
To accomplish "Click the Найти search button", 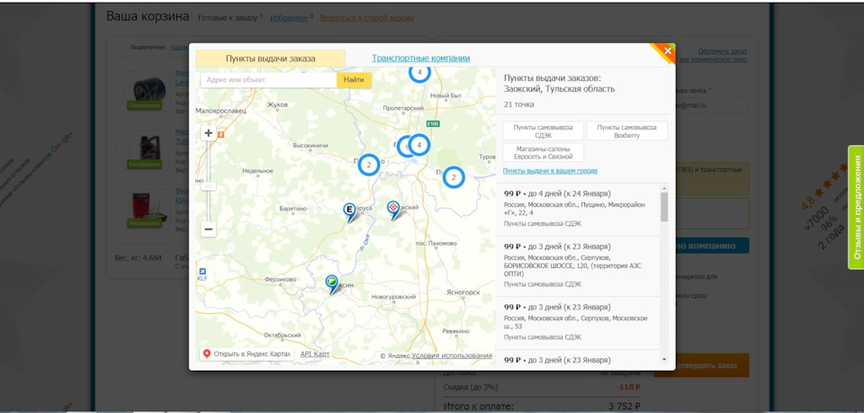I will (354, 80).
